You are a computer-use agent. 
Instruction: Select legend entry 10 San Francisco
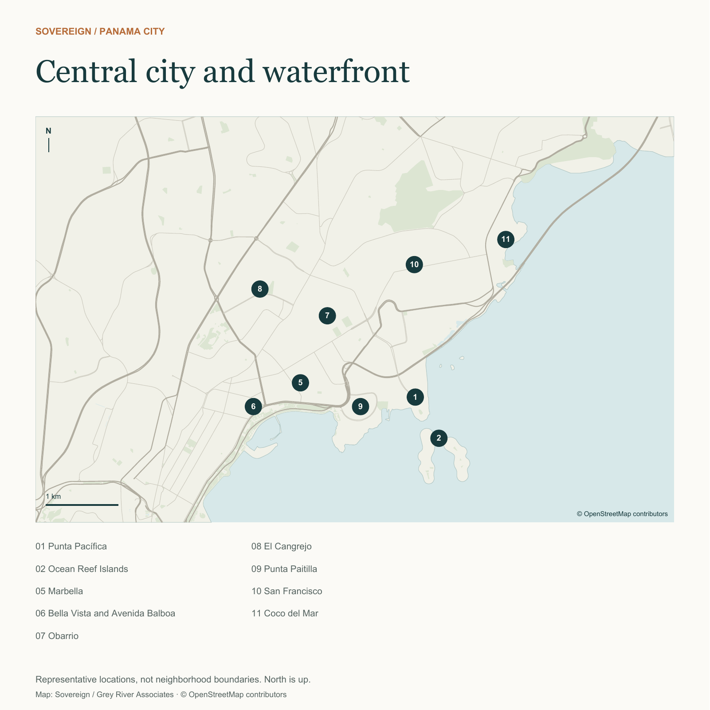287,591
